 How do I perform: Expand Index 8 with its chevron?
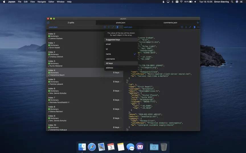coord(121,109)
